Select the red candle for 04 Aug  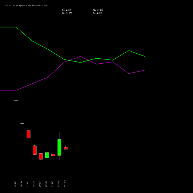coord(66,148)
